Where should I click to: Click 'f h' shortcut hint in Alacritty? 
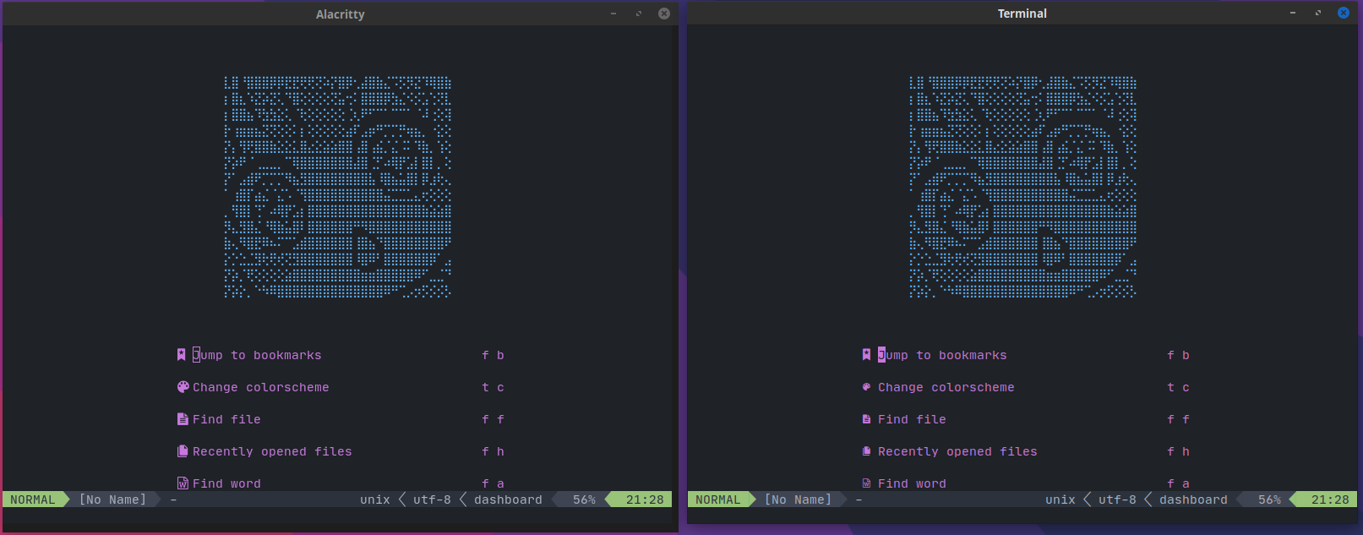[493, 451]
